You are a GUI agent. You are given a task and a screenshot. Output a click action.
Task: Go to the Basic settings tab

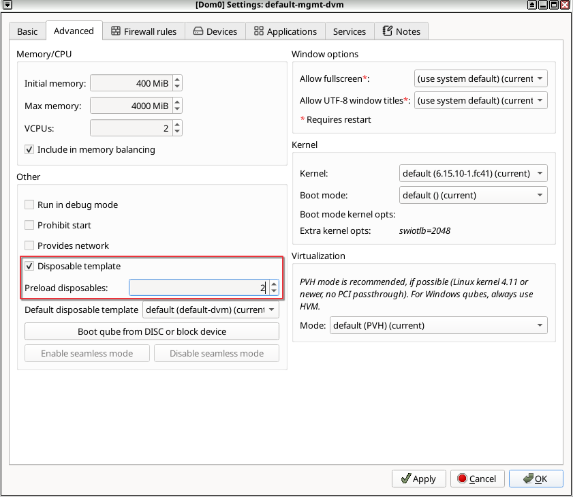pos(27,31)
